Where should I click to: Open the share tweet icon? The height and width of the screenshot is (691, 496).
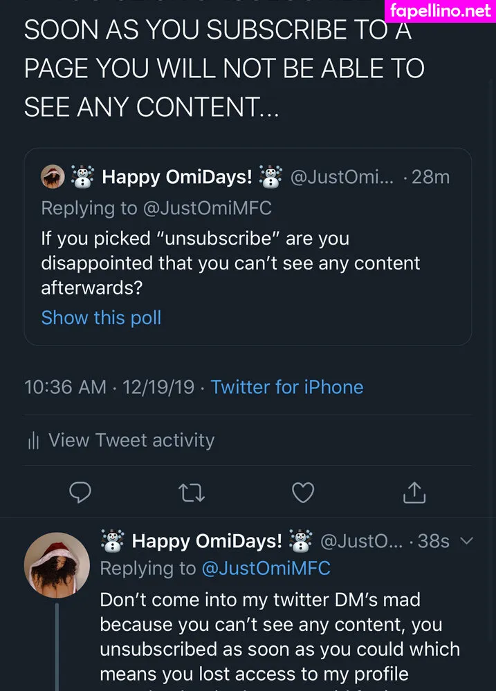414,492
